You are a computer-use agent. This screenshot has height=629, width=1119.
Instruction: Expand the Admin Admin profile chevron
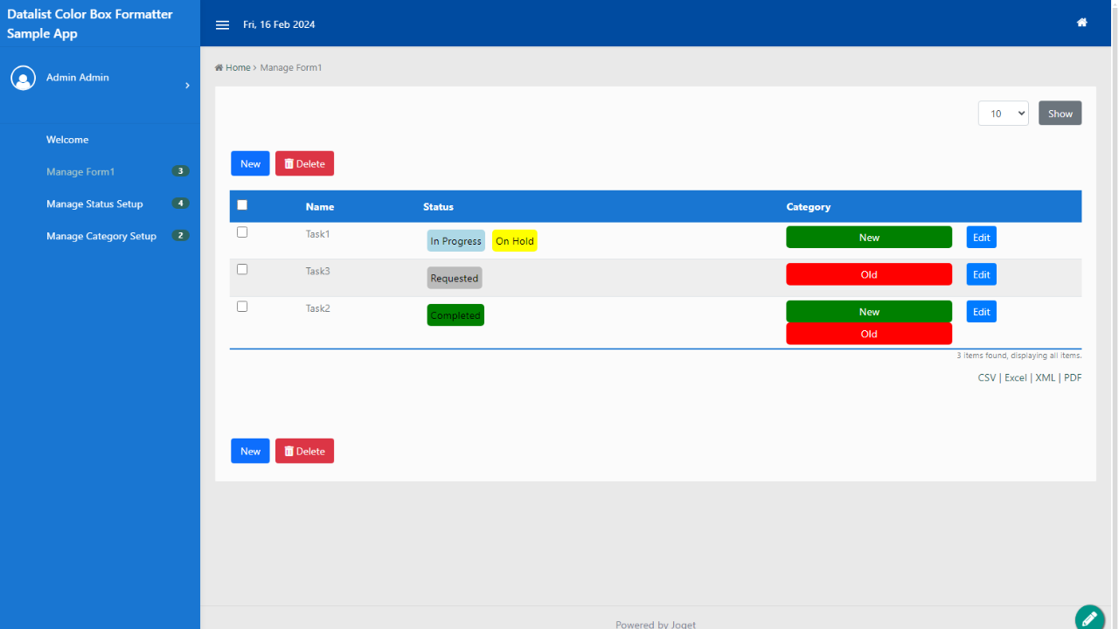click(187, 86)
